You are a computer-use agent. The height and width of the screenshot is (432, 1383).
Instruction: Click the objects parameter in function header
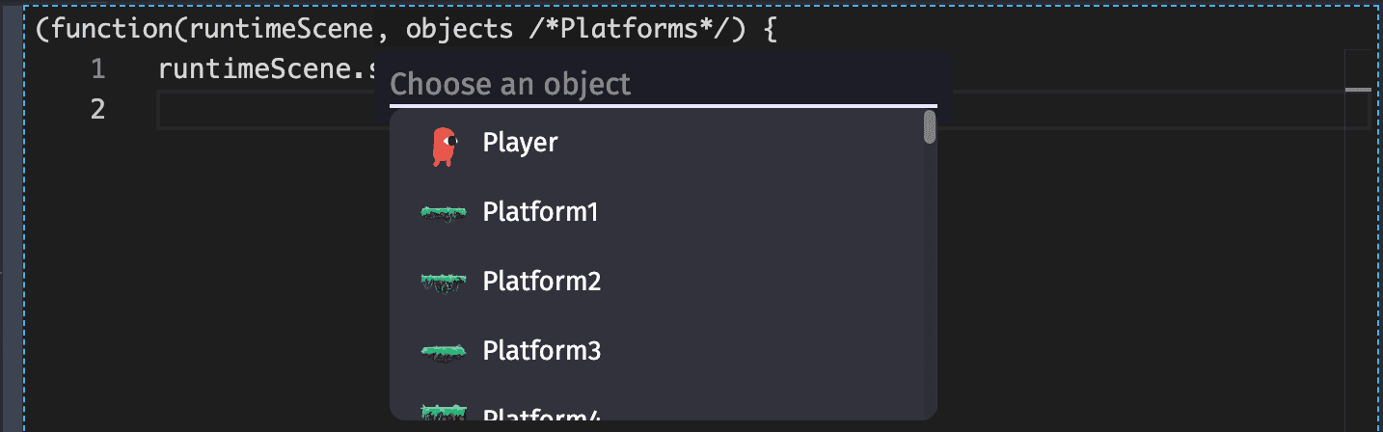tap(459, 28)
